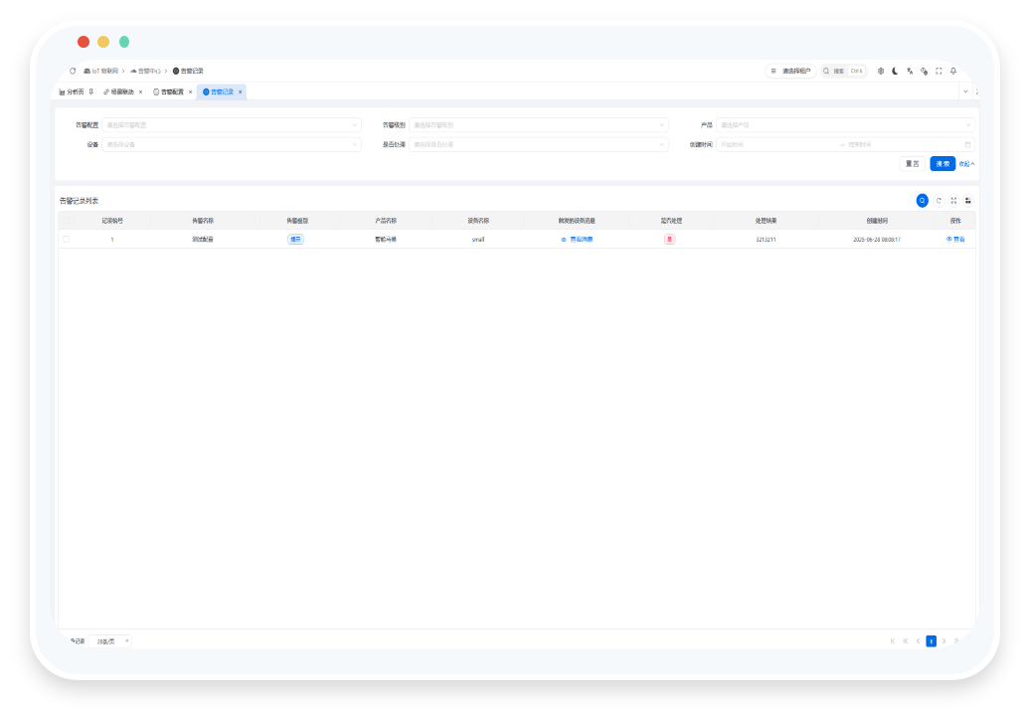1030x720 pixels.
Task: Enter fullscreen using the header expand icon
Action: (x=939, y=71)
